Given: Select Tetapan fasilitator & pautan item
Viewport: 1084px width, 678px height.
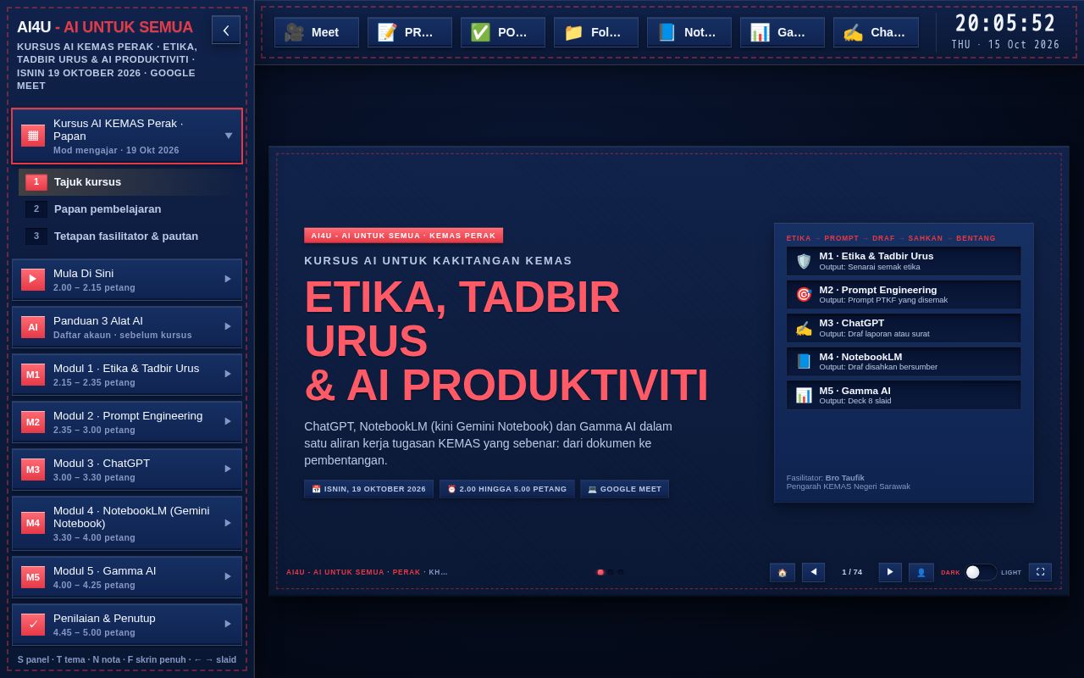Looking at the screenshot, I should 127,236.
